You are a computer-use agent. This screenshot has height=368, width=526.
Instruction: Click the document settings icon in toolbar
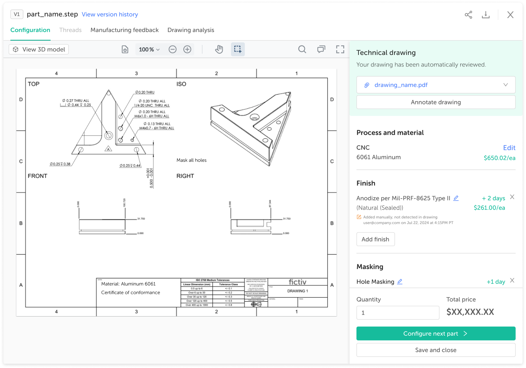pyautogui.click(x=125, y=49)
